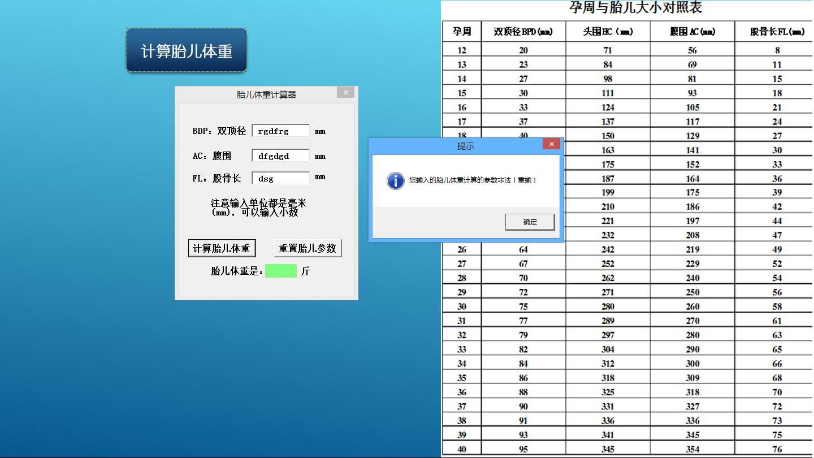Click the green 胎儿体重 result box
Screen dimensions: 814x458
coord(281,271)
